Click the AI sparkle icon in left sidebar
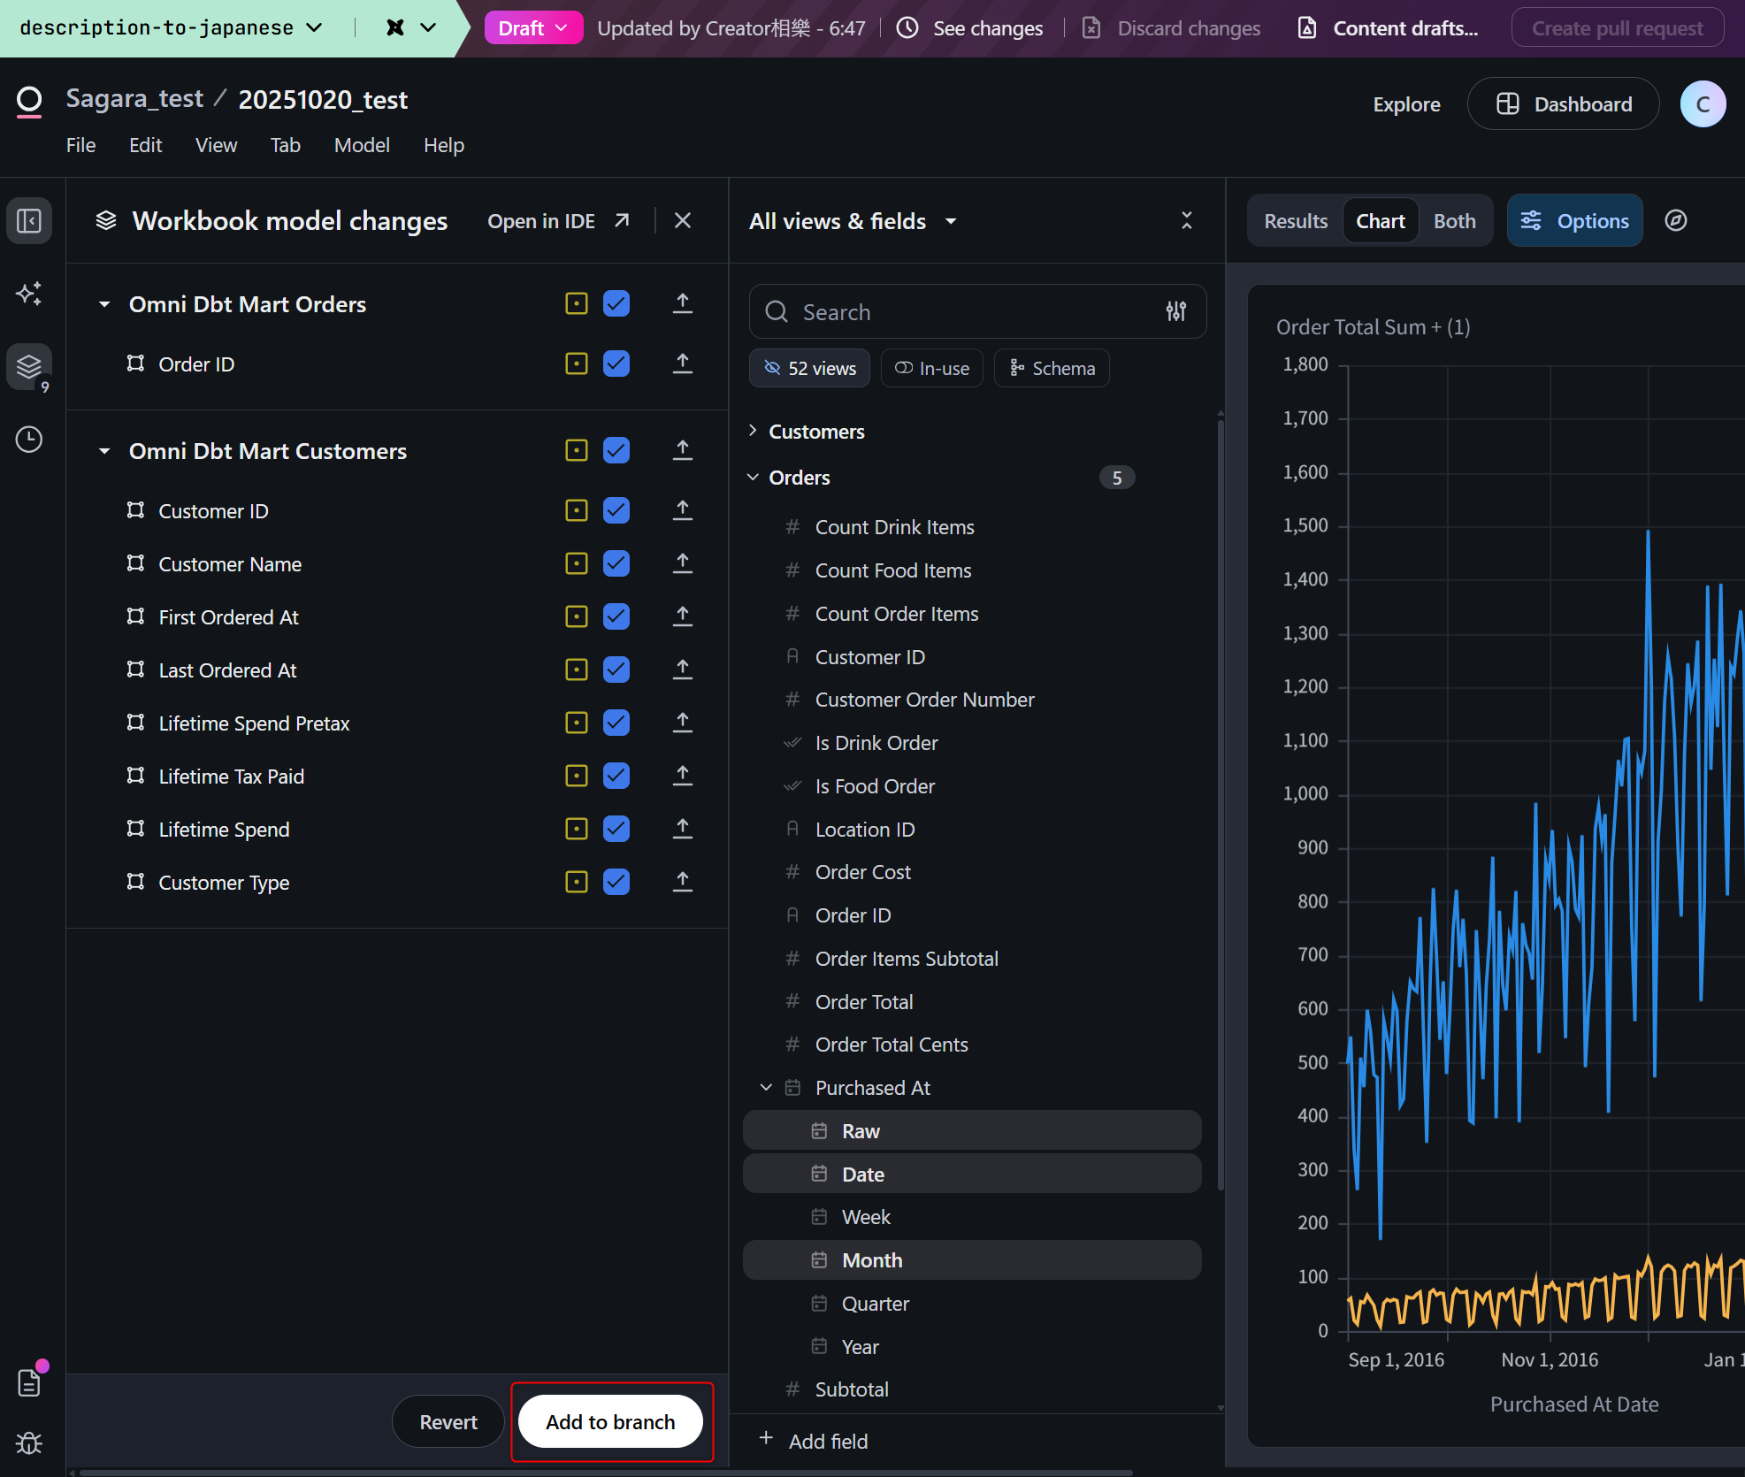The image size is (1745, 1477). point(28,294)
